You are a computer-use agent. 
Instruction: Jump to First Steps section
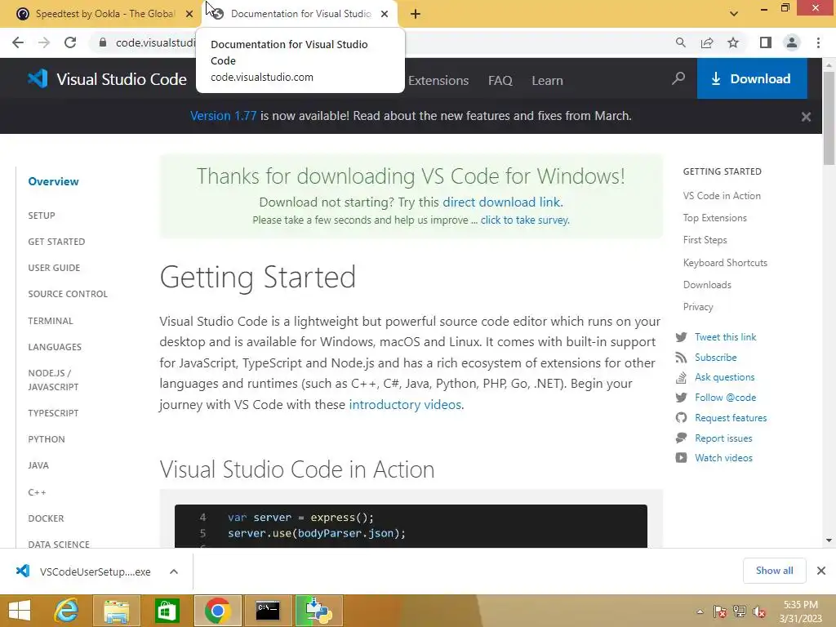[705, 240]
